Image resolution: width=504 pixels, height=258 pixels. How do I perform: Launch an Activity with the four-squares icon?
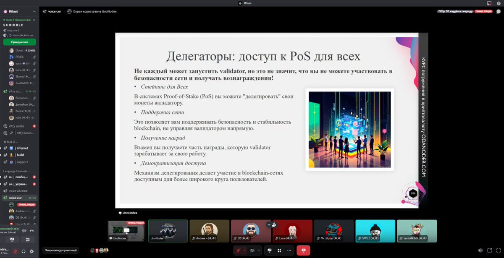(280, 250)
